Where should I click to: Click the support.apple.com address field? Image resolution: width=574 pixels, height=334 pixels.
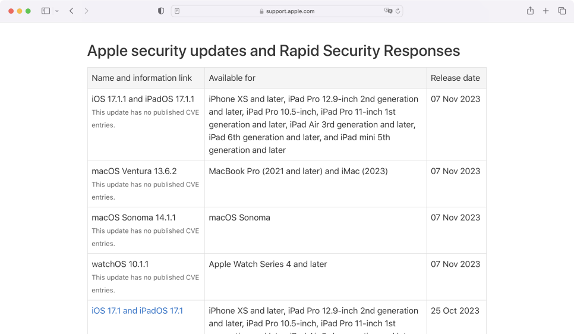click(291, 11)
